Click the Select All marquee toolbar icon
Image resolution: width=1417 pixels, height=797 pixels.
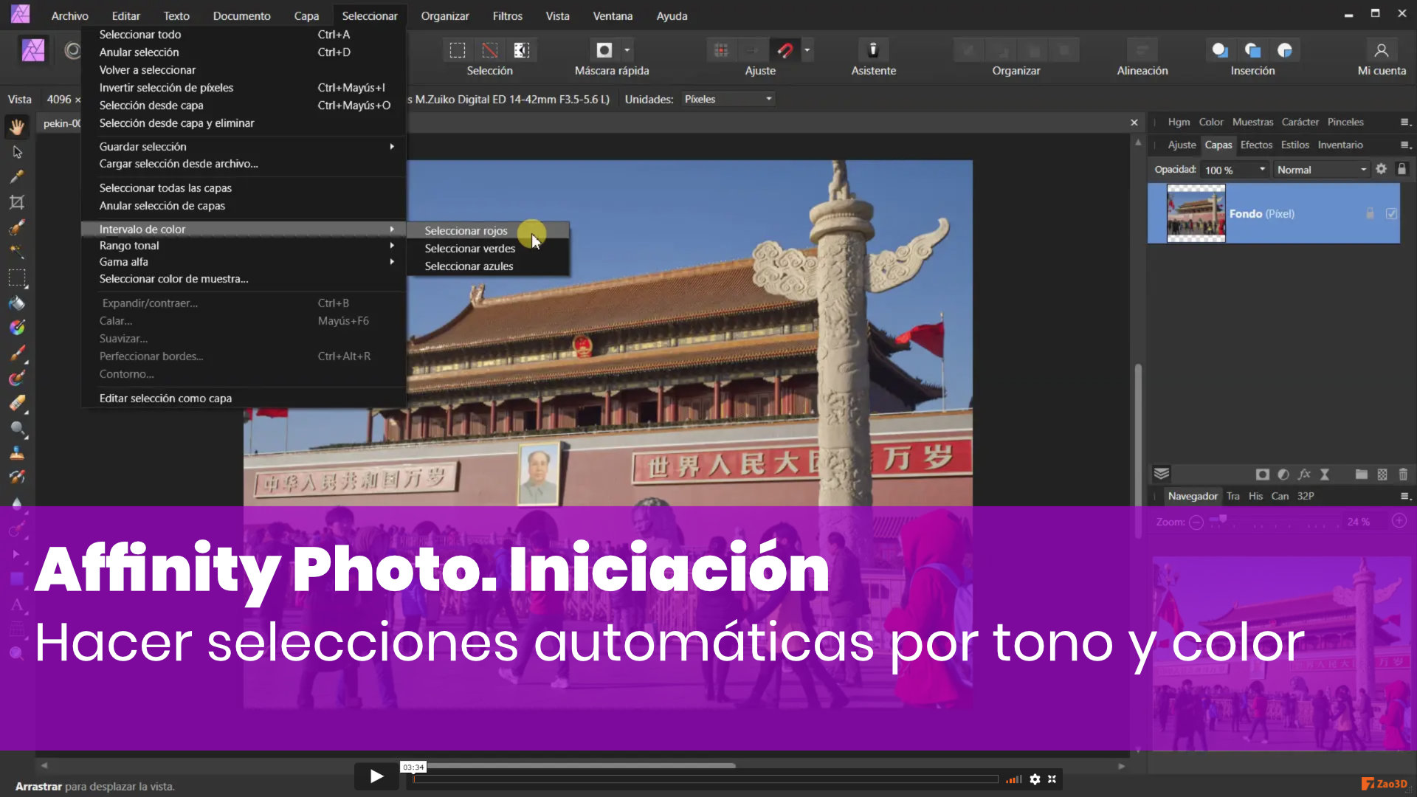[x=458, y=50]
